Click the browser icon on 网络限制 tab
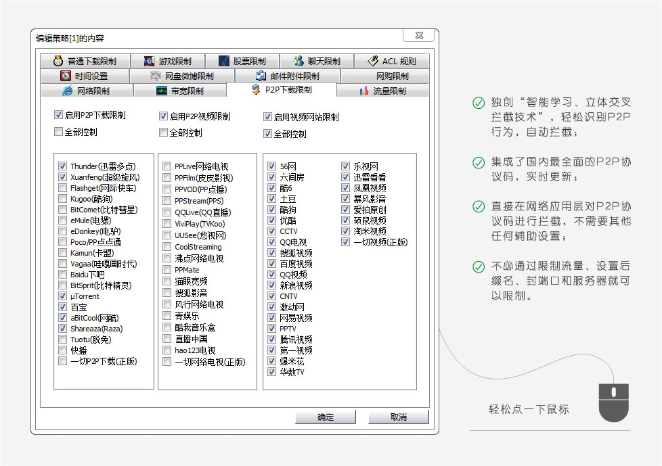Image resolution: width=662 pixels, height=466 pixels. 67,91
